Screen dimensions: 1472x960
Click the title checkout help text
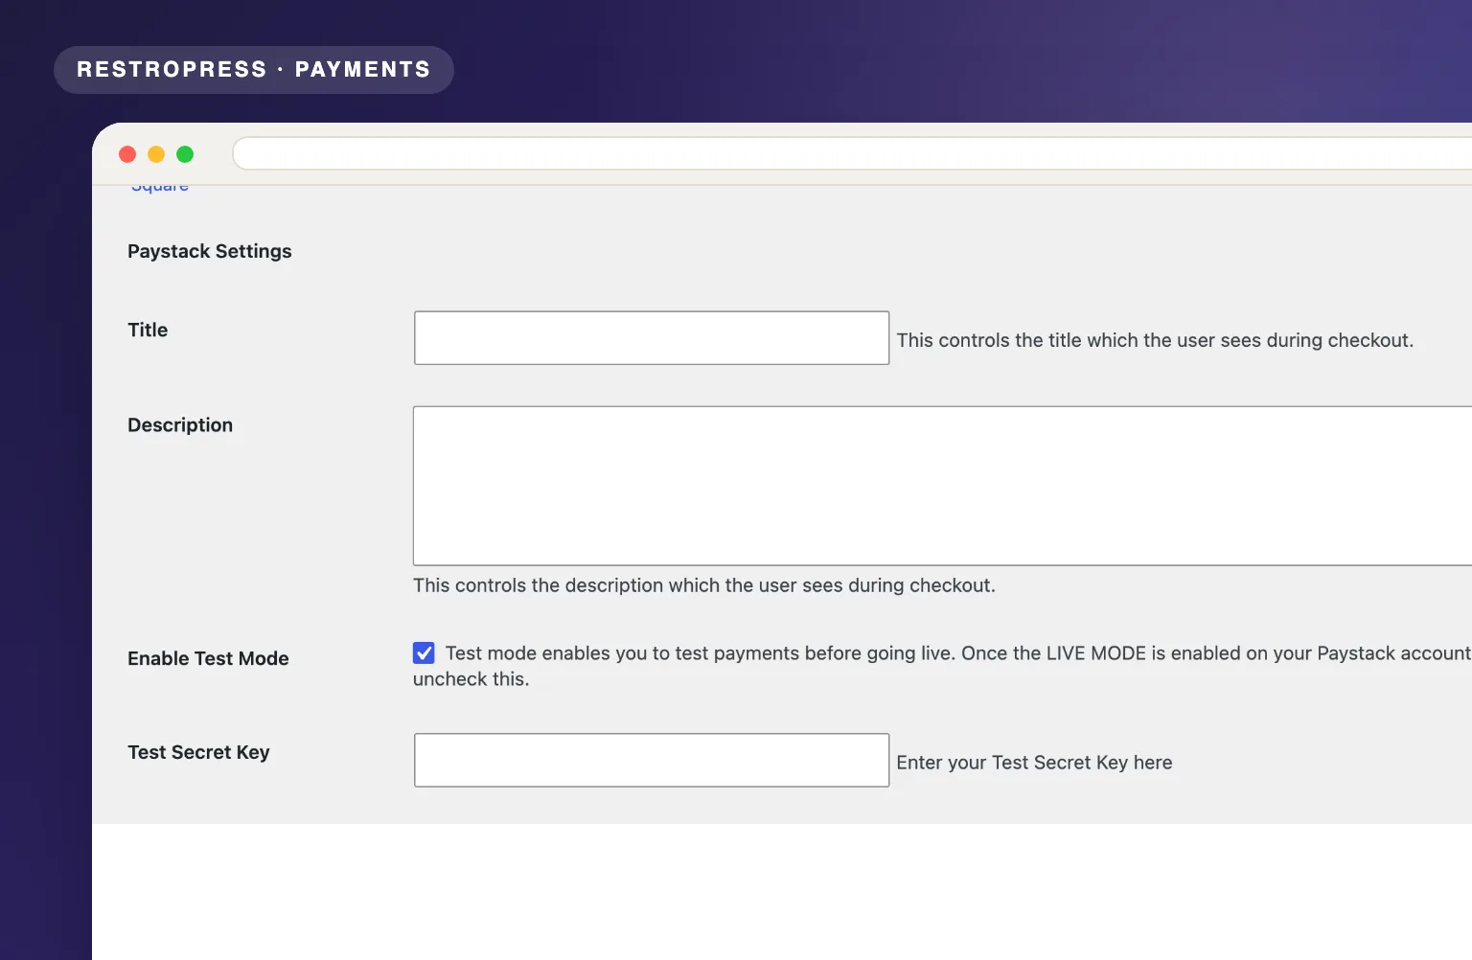1155,340
